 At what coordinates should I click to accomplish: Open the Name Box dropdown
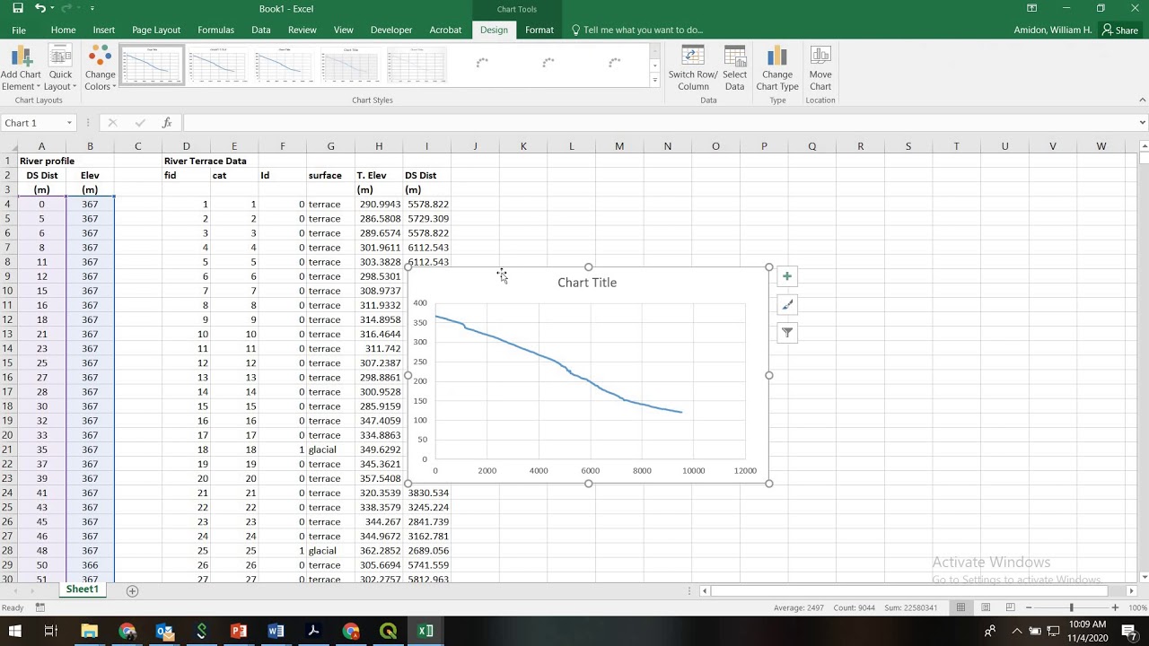coord(68,123)
